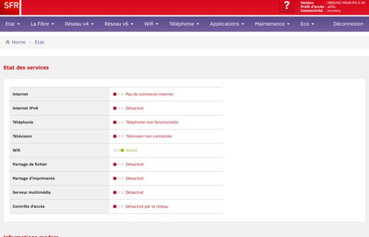Go to Home in the breadcrumb

click(18, 42)
